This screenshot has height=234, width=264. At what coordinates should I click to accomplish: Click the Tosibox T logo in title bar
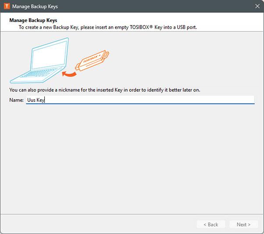(x=6, y=7)
